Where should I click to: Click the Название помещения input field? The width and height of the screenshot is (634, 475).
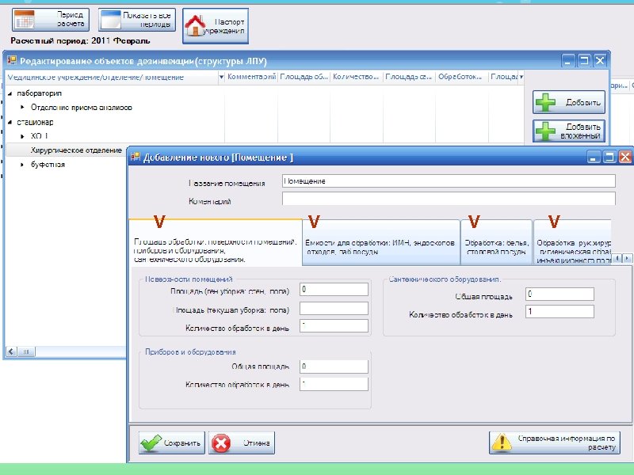[449, 181]
